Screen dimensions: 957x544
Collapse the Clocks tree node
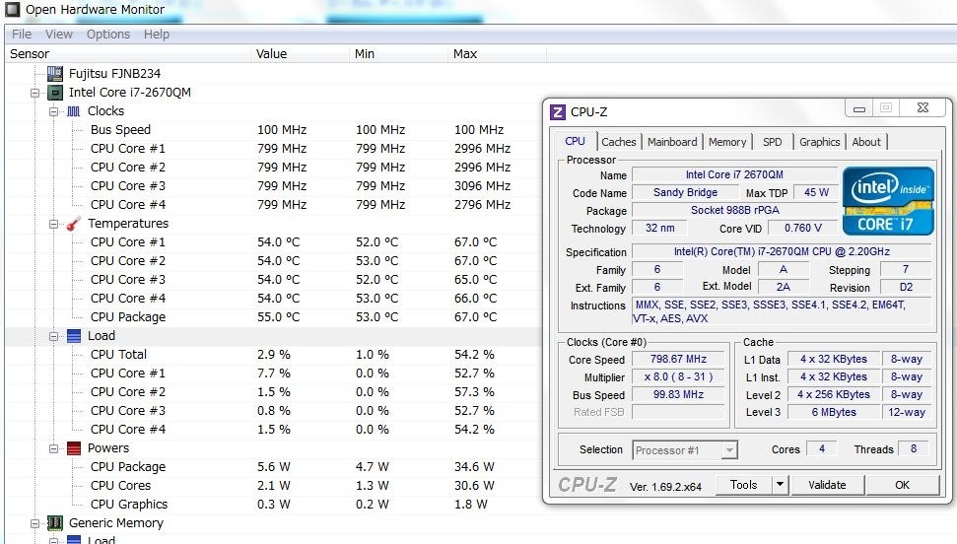53,111
